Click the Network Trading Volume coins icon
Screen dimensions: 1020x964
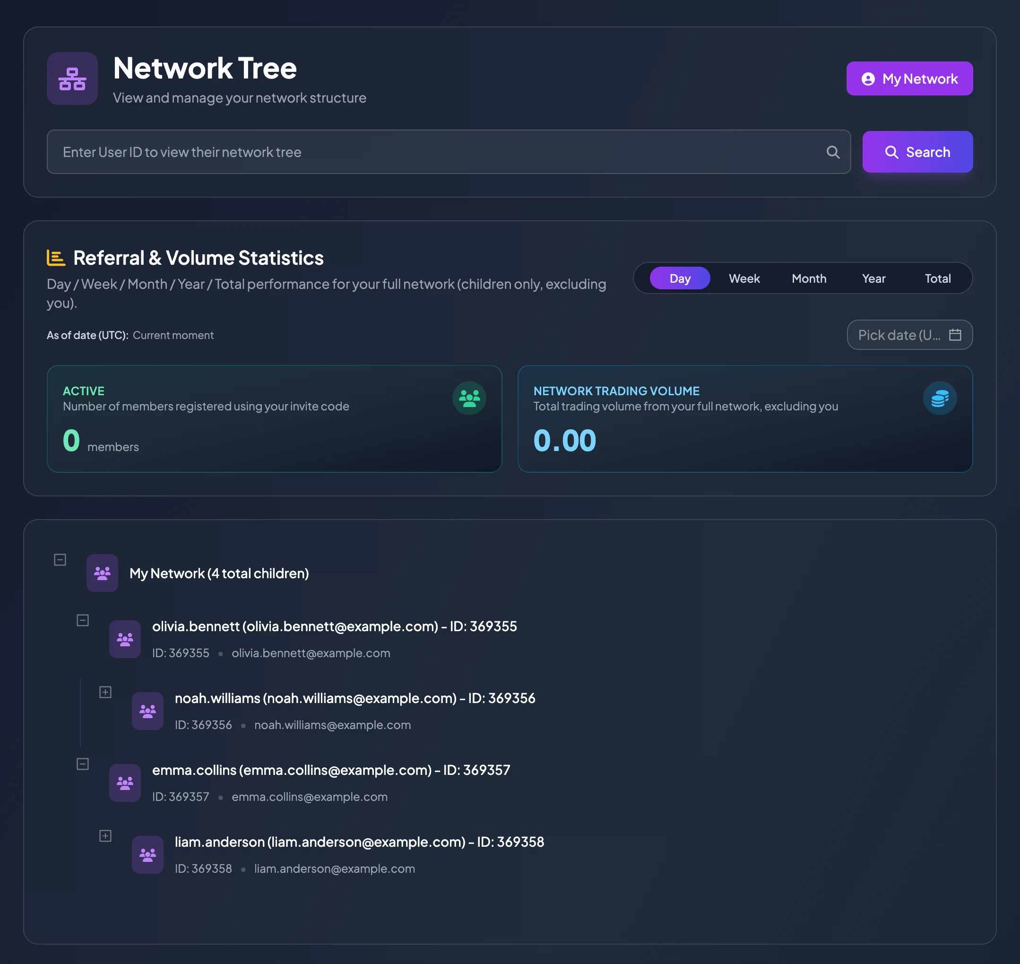[939, 398]
